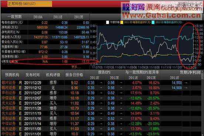
Task: Click the E marker on 华创证券 2011/12/07 row
Action: click(x=20, y=93)
